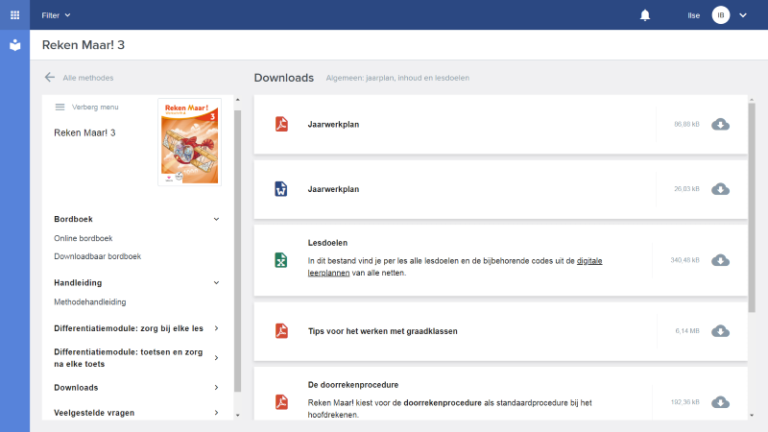Click Tips voor het werken met graadklassen title
Image resolution: width=768 pixels, height=432 pixels.
(x=382, y=331)
